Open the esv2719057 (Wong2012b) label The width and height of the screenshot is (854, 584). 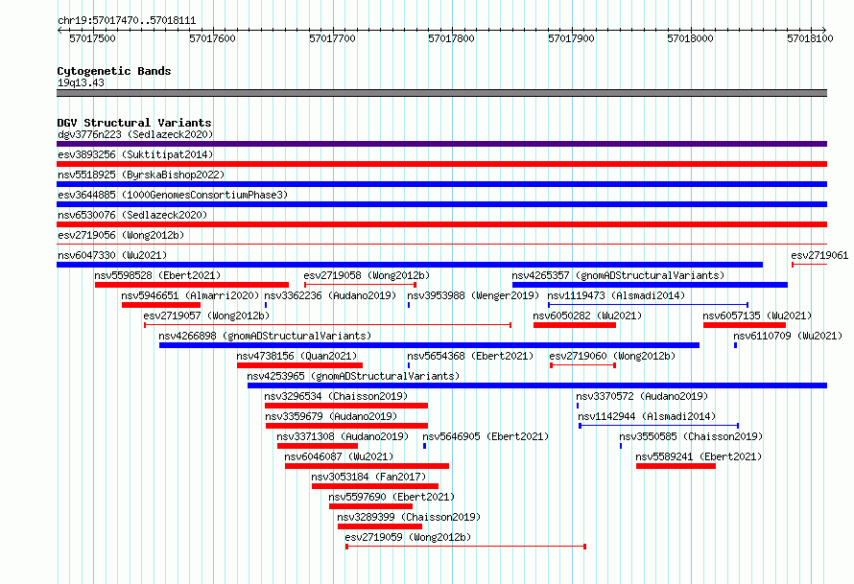pyautogui.click(x=206, y=315)
